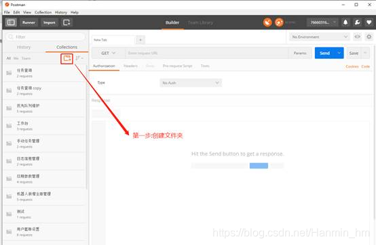376x245 pixels.
Task: Select the Pre-request Script tab
Action: [x=177, y=66]
